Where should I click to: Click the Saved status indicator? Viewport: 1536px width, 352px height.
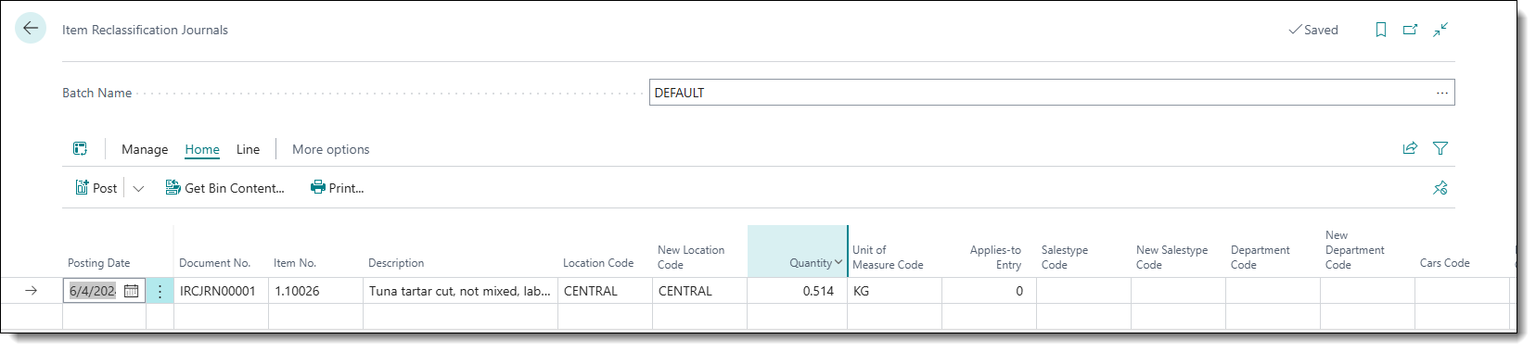[1313, 30]
